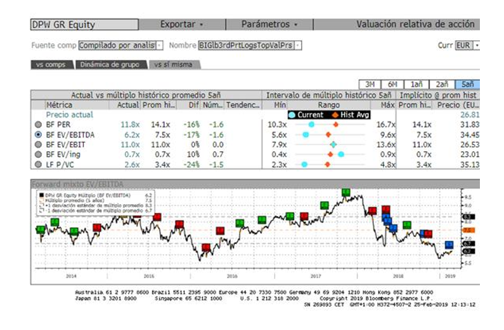Click the cyan Current legend marker
Viewport: 504px width, 330px height.
click(292, 115)
